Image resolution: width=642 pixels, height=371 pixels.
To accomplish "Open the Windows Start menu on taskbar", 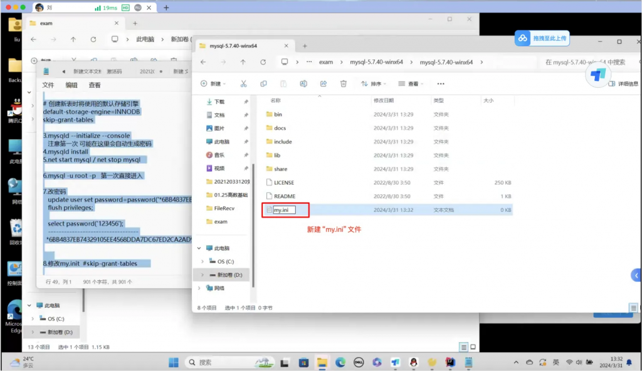I will point(172,362).
